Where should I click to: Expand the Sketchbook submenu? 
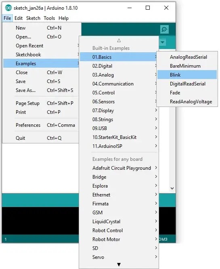(x=41, y=55)
